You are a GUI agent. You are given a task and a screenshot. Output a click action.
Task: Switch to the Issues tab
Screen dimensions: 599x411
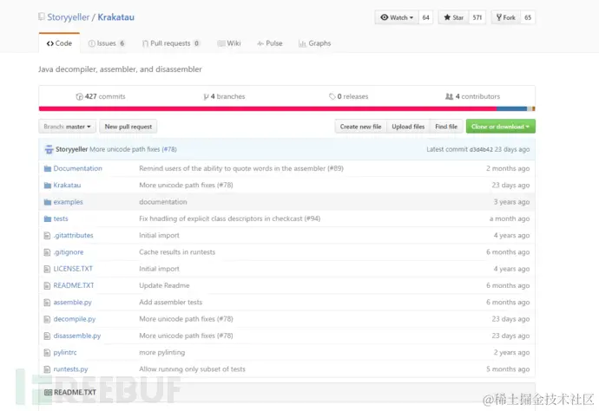pyautogui.click(x=107, y=43)
